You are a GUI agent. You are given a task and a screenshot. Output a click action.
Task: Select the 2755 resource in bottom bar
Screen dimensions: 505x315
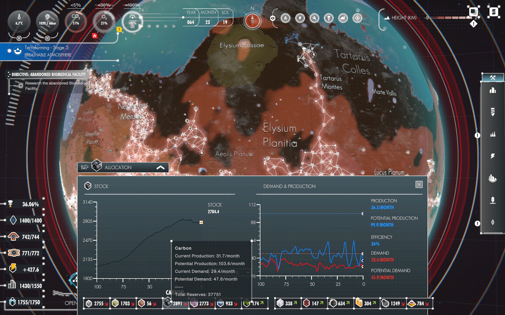pos(97,303)
